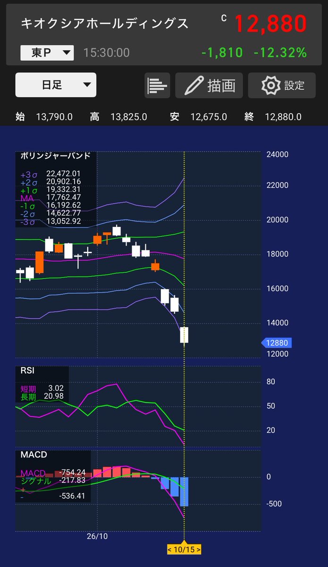
Task: Tap the MACD histogram value -536.41
Action: [72, 496]
